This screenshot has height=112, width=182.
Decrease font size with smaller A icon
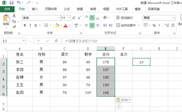[x=79, y=18]
